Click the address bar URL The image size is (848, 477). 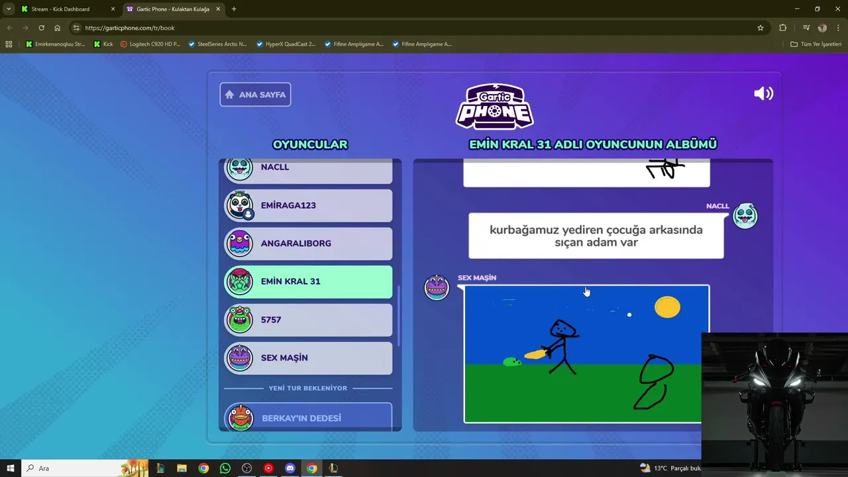click(x=130, y=28)
